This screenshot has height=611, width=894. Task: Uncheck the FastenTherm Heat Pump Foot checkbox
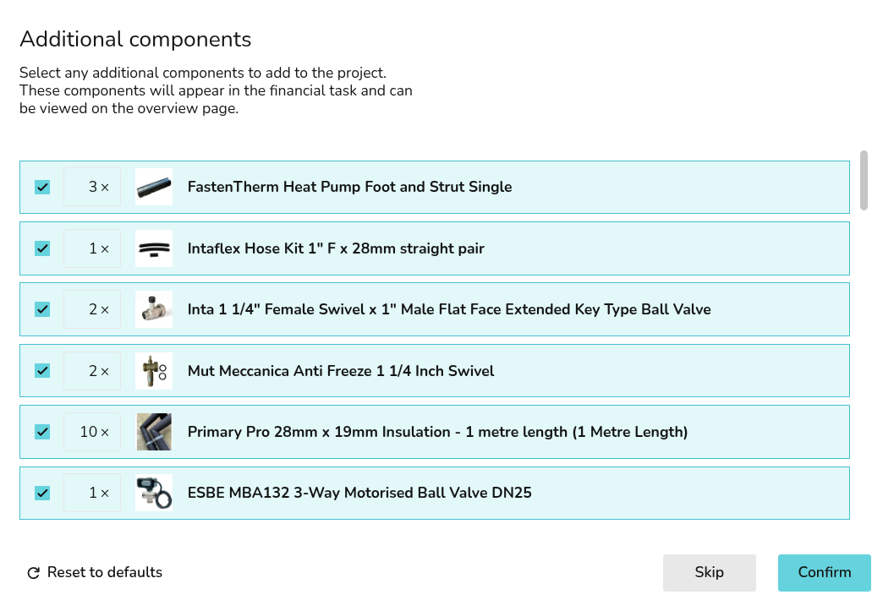(42, 188)
